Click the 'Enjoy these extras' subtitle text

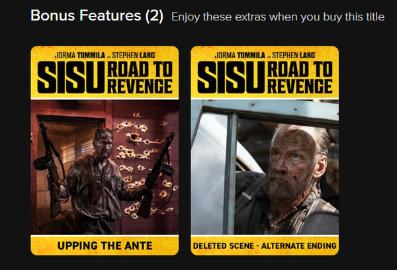click(x=278, y=17)
